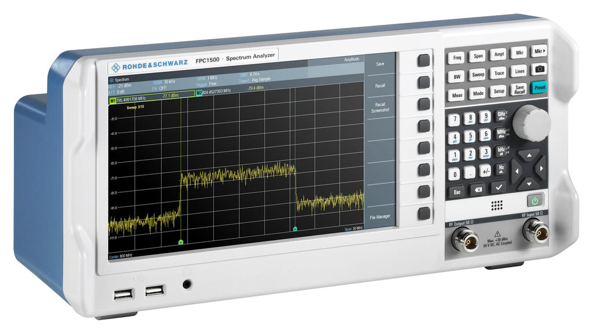This screenshot has height=334, width=593.
Task: Click the Ampt key
Action: (x=499, y=54)
